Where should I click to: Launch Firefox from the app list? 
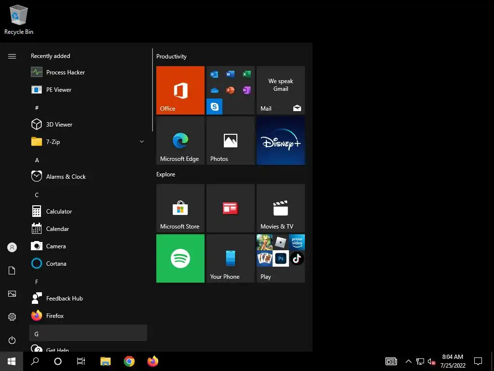[88, 315]
